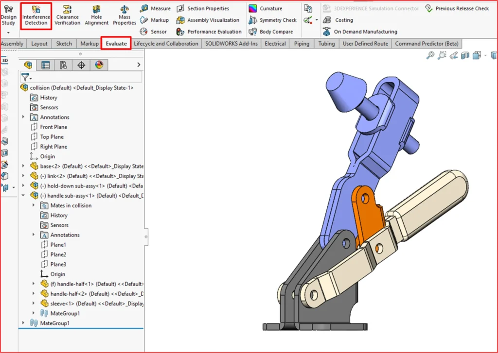Viewport: 498px width, 353px height.
Task: Open the Display Style dropdown arrow
Action: [x=486, y=55]
